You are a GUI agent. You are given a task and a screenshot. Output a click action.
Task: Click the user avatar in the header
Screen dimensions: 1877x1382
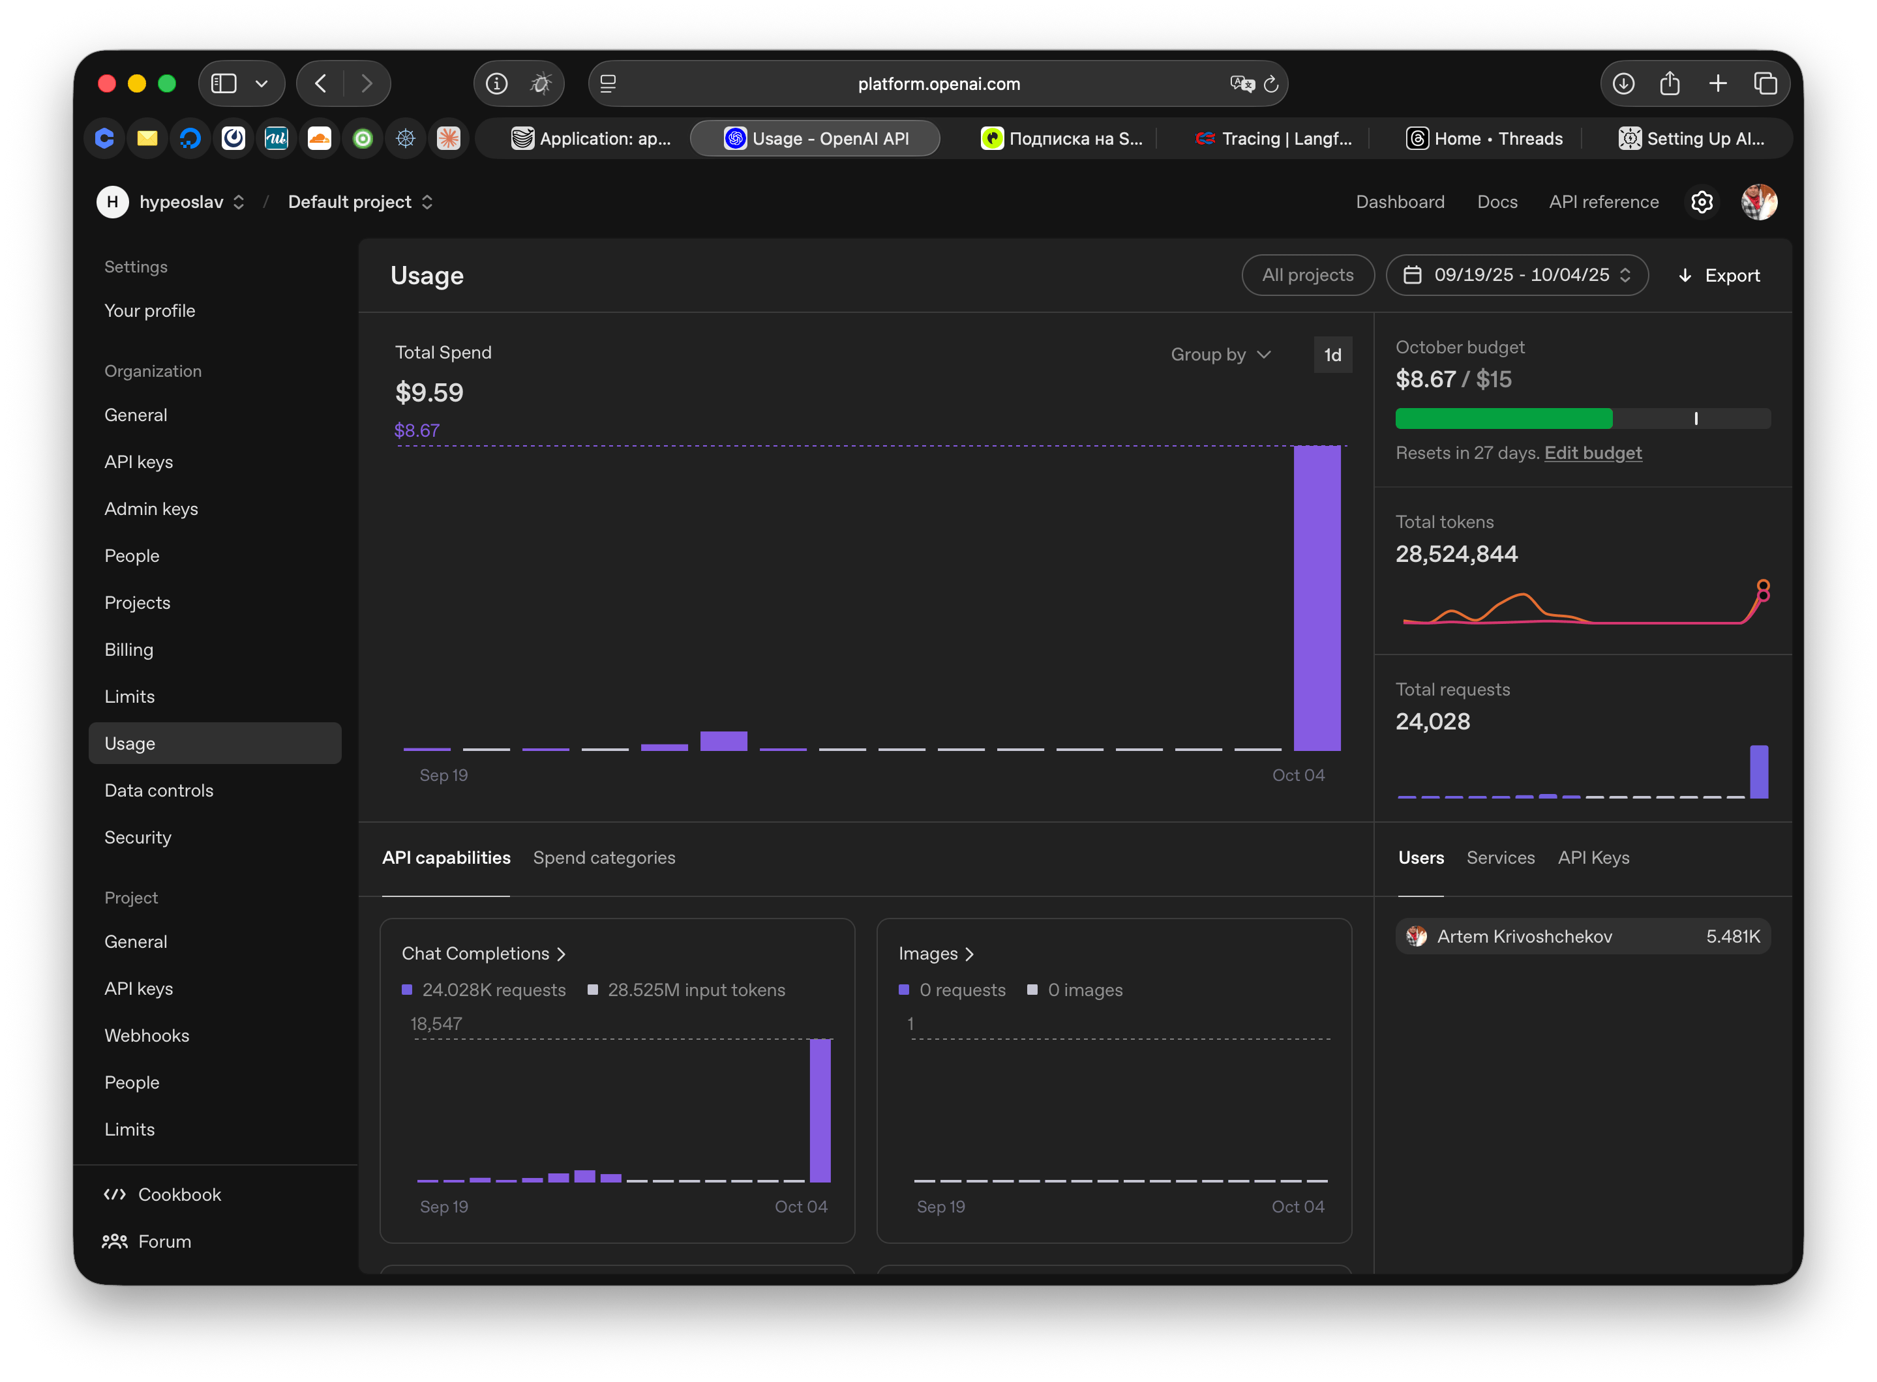click(1758, 201)
